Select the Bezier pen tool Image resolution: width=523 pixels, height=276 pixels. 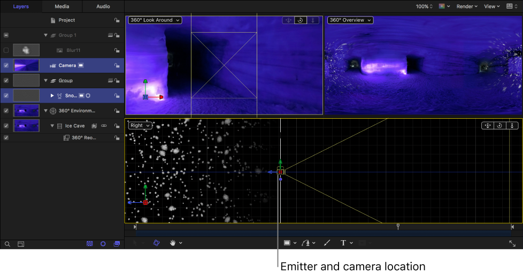pos(305,243)
